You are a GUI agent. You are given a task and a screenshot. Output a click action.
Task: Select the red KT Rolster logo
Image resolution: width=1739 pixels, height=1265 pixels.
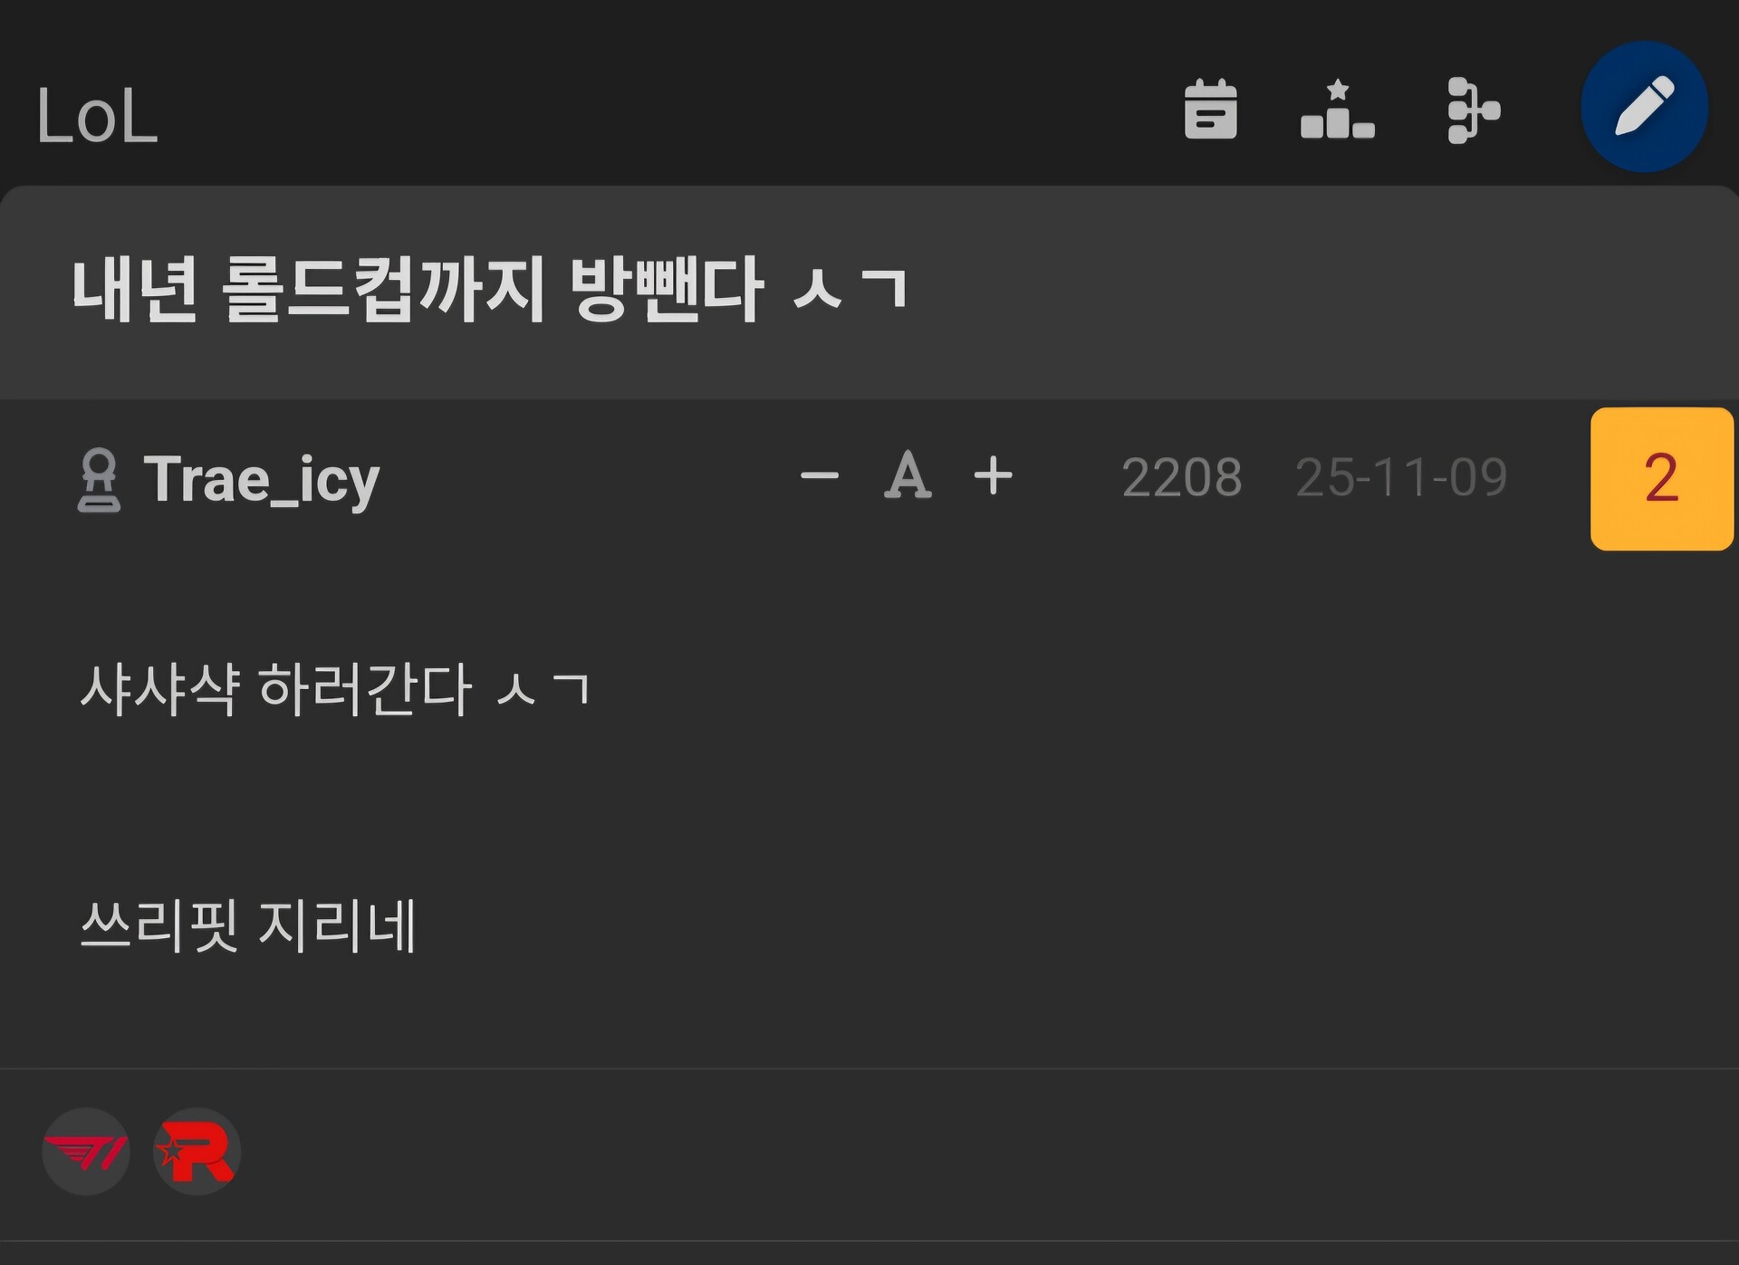(x=197, y=1152)
